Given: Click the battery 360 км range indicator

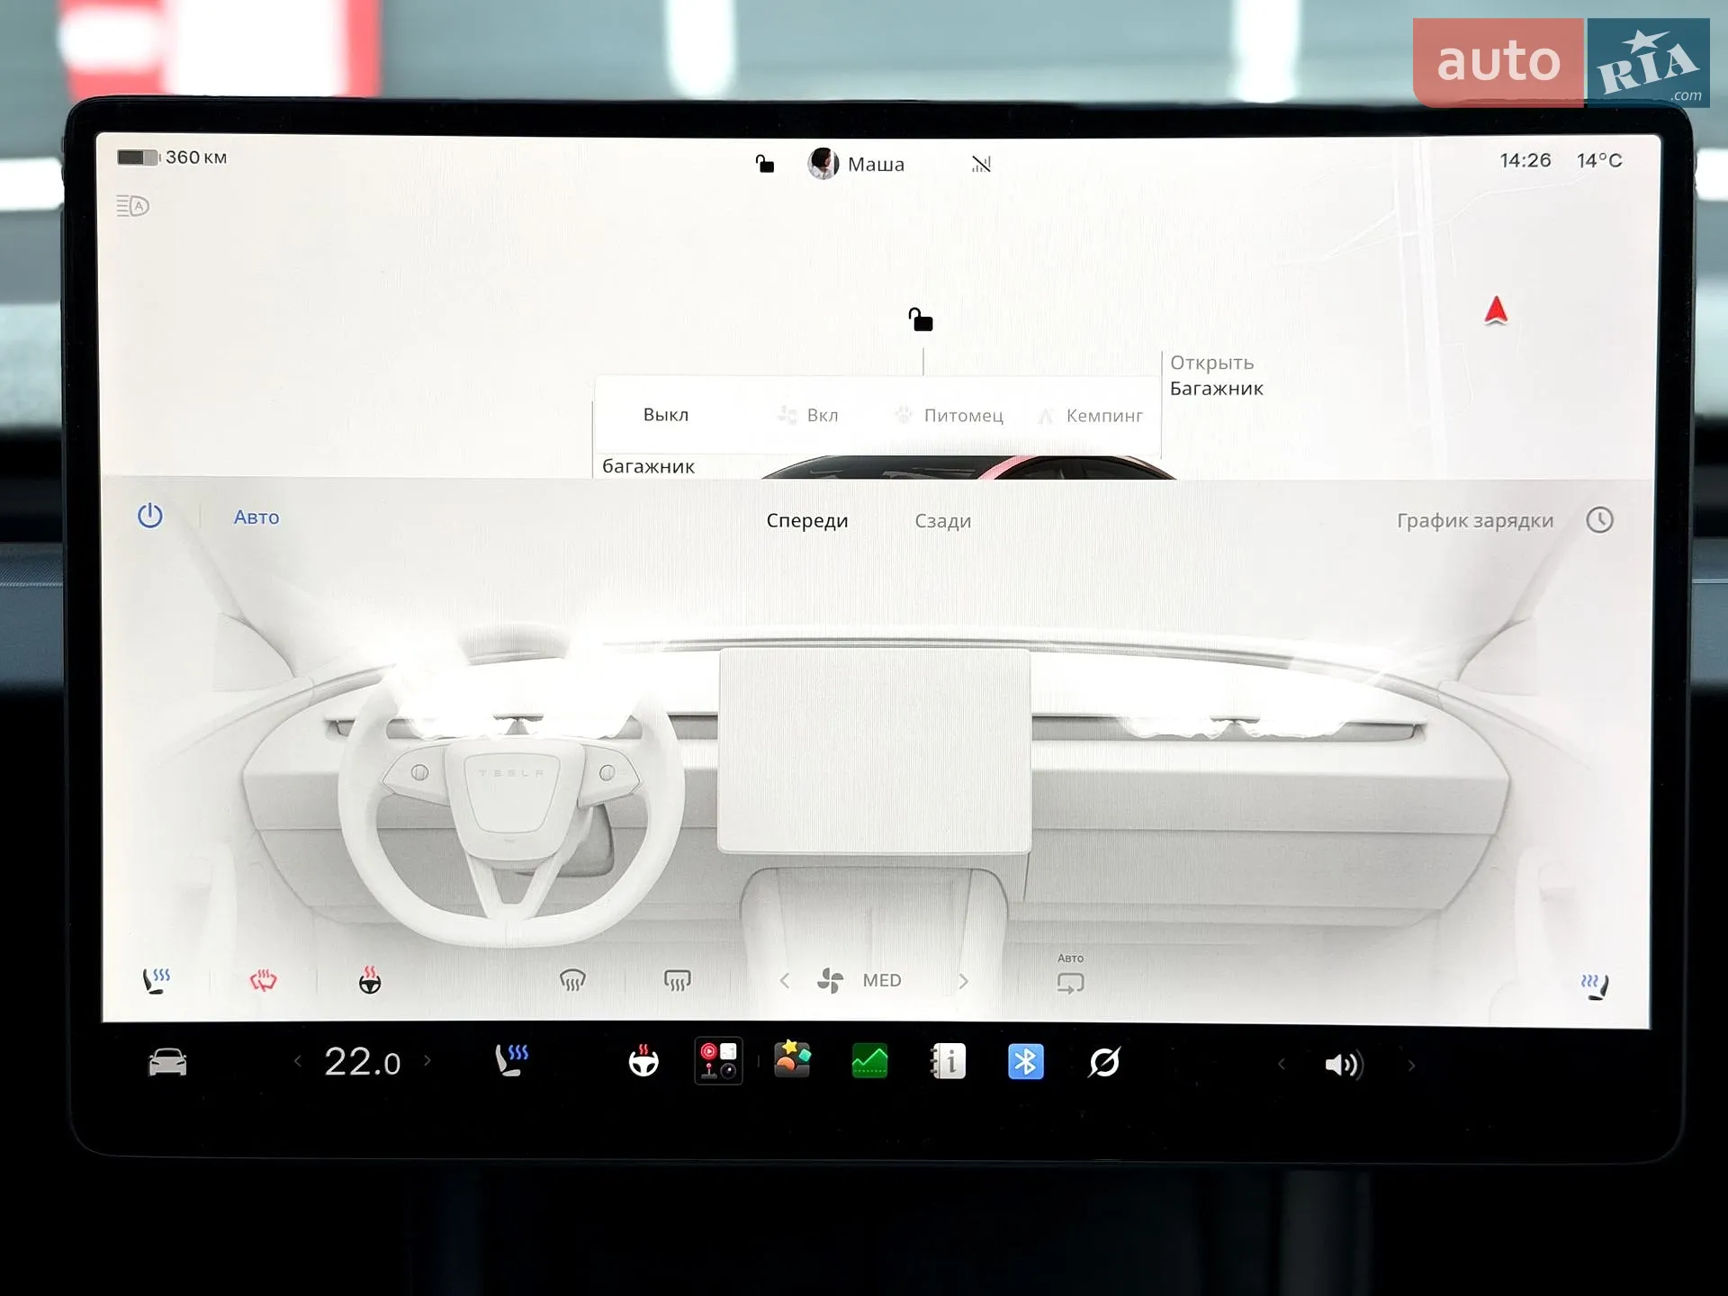Looking at the screenshot, I should 172,157.
